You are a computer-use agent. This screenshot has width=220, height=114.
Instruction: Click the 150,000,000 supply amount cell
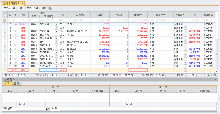tap(100, 49)
